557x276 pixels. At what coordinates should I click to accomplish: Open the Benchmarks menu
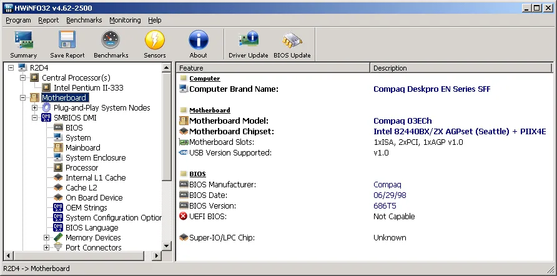84,20
